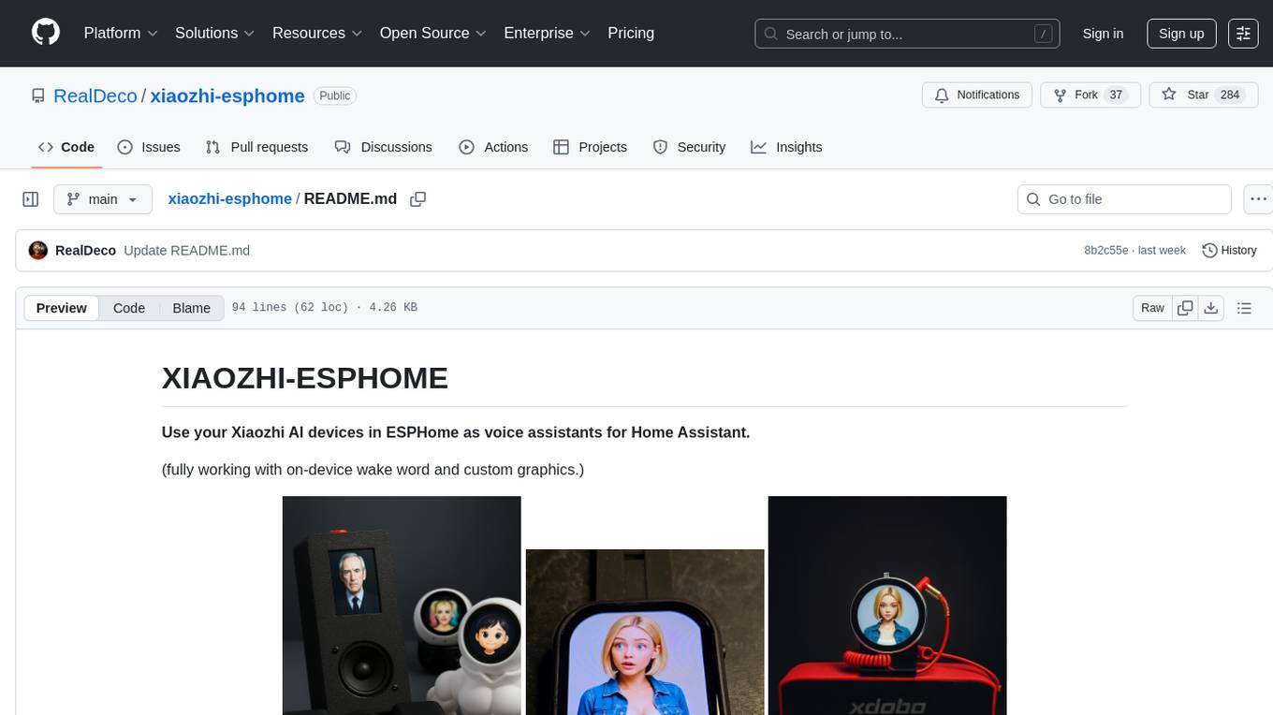Expand the Open Source menu

[433, 33]
